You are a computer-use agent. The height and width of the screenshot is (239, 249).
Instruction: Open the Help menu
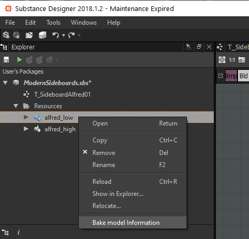tap(113, 23)
